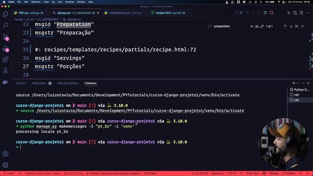Open the Terminal menu in menu bar
Image resolution: width=313 pixels, height=176 pixels.
(x=69, y=2)
